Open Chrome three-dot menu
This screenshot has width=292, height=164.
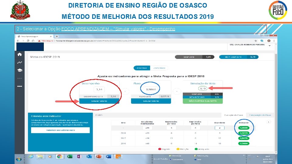tap(274, 41)
